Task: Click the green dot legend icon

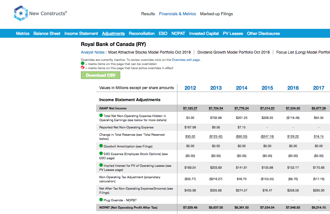Action: pos(83,63)
